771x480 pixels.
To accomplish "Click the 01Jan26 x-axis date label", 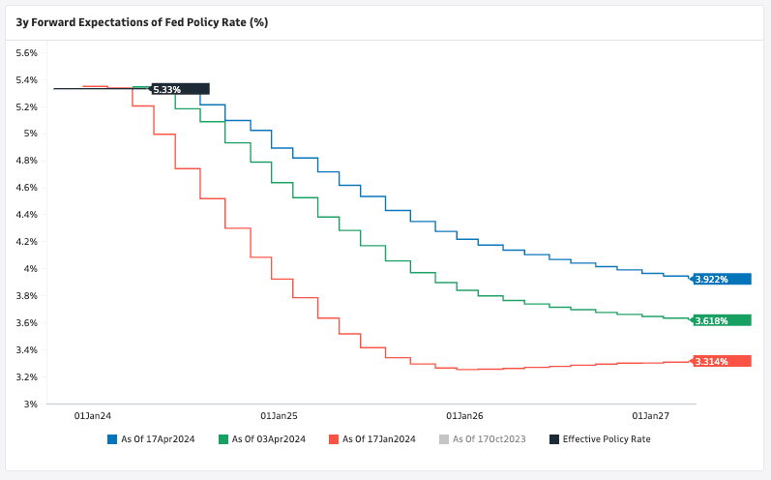I will 465,415.
